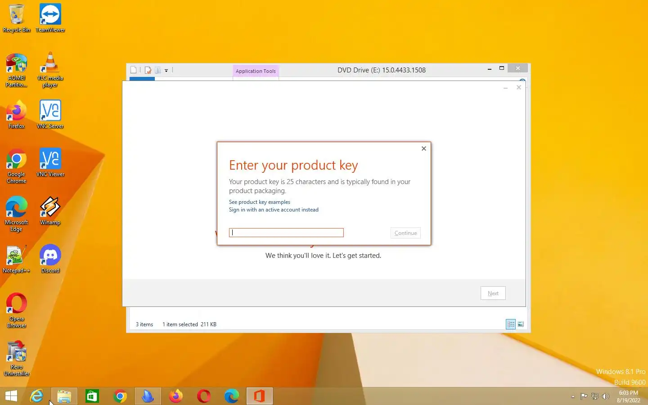
Task: Select the Discord desktop icon
Action: tap(50, 259)
